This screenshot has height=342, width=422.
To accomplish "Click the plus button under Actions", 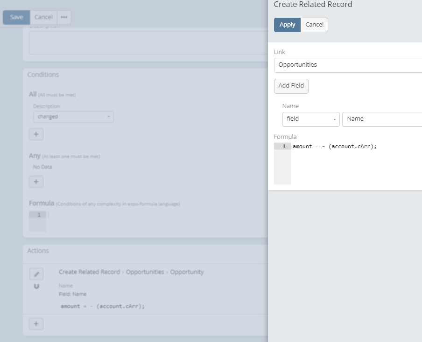I will (x=36, y=324).
